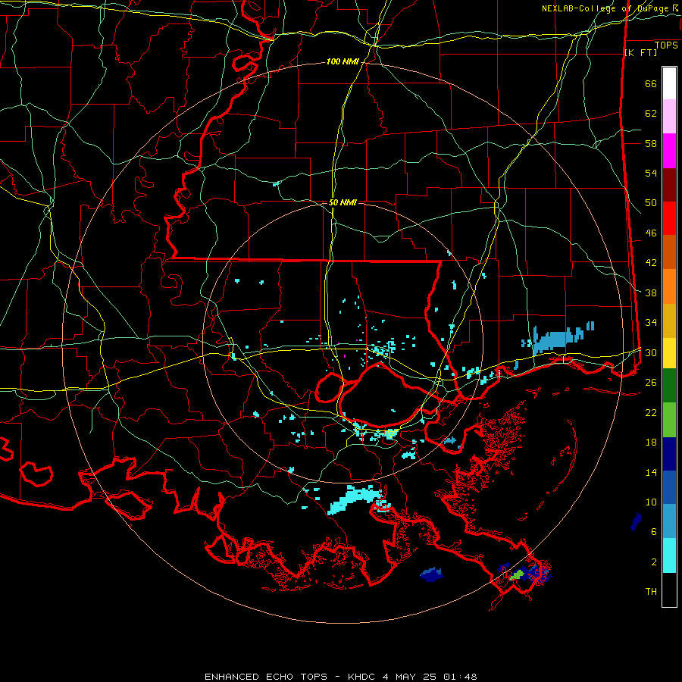The height and width of the screenshot is (682, 682).
Task: Click the '42' scale label
Action: (x=651, y=263)
